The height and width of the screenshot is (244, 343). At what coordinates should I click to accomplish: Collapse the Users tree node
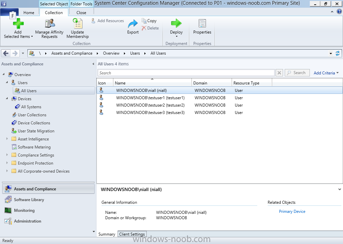(7, 82)
